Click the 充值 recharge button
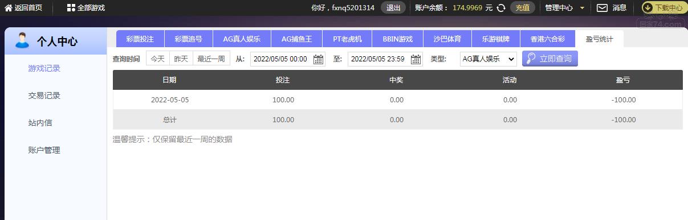This screenshot has width=688, height=220. point(522,8)
